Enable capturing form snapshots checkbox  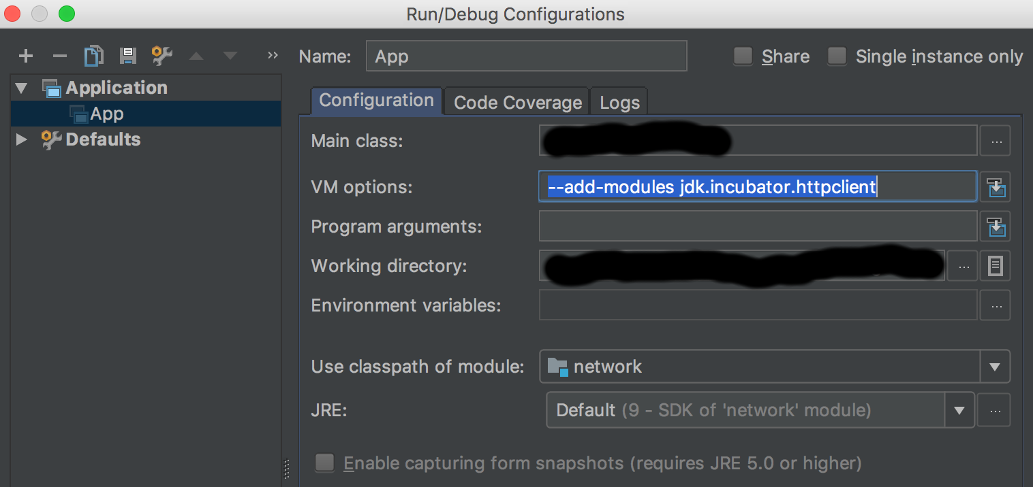[325, 463]
